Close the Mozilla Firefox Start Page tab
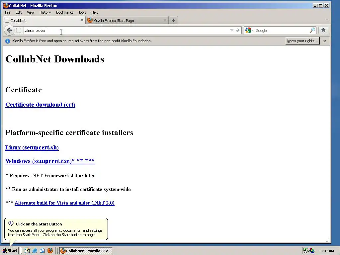The height and width of the screenshot is (255, 340). click(x=165, y=20)
